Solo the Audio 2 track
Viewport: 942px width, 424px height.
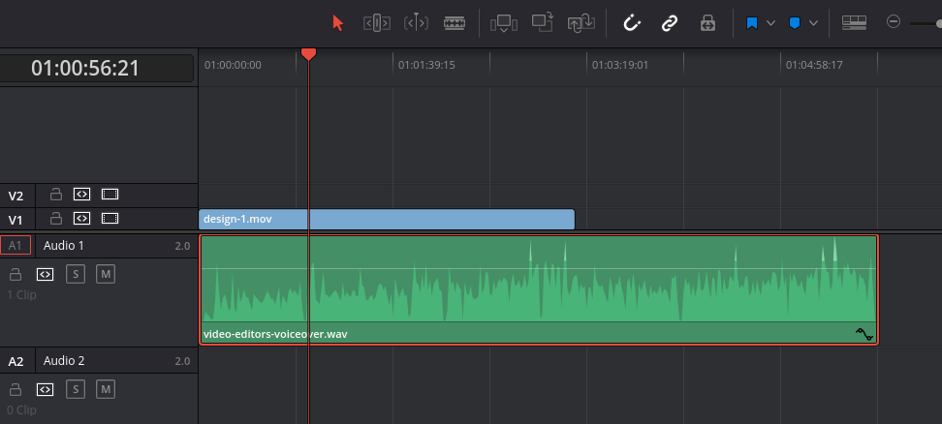point(76,390)
